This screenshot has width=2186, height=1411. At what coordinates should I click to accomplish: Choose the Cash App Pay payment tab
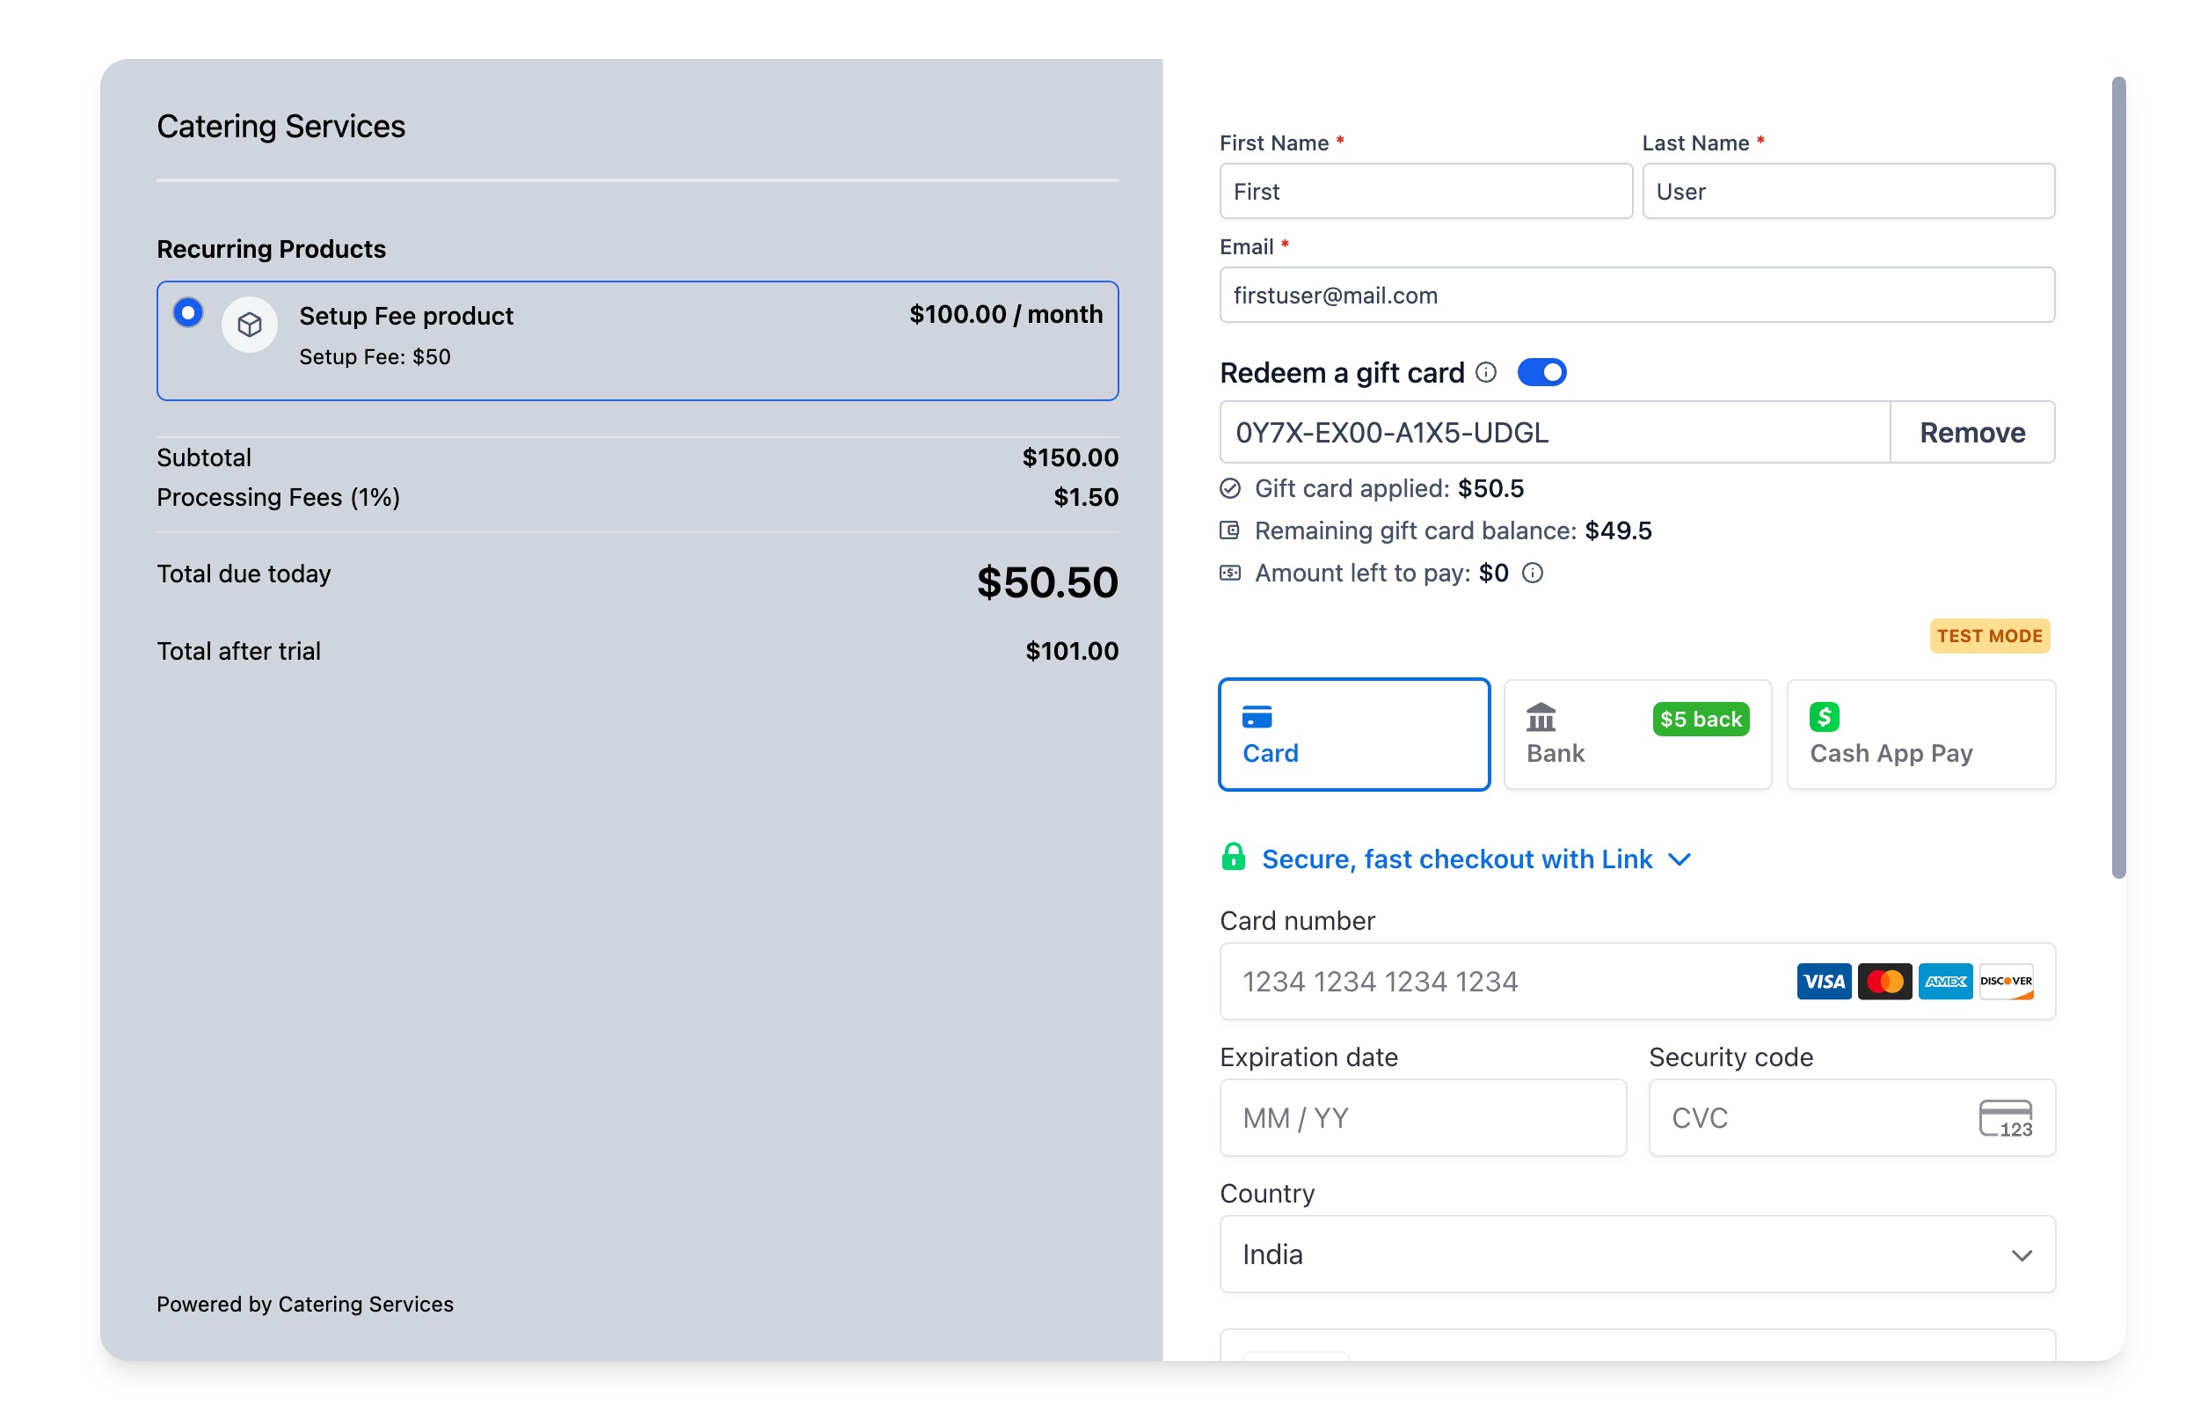(x=1920, y=734)
